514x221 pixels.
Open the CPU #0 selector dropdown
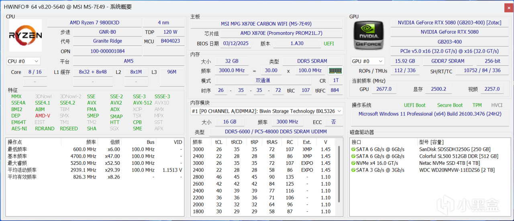pos(23,61)
